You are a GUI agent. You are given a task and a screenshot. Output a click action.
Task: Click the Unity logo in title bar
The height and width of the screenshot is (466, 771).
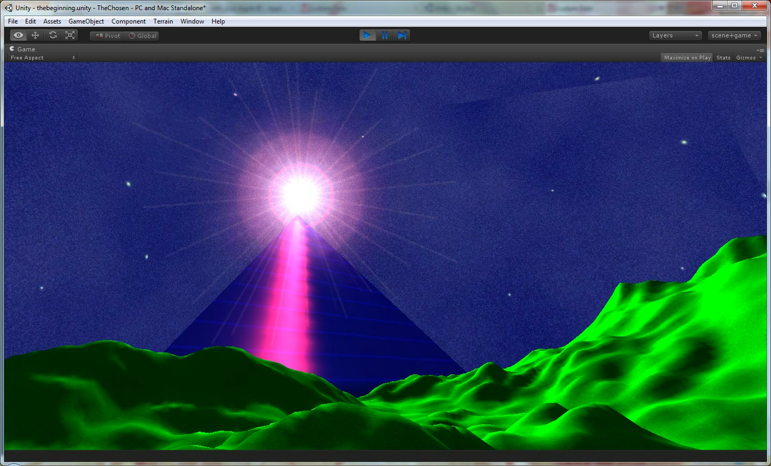point(9,7)
